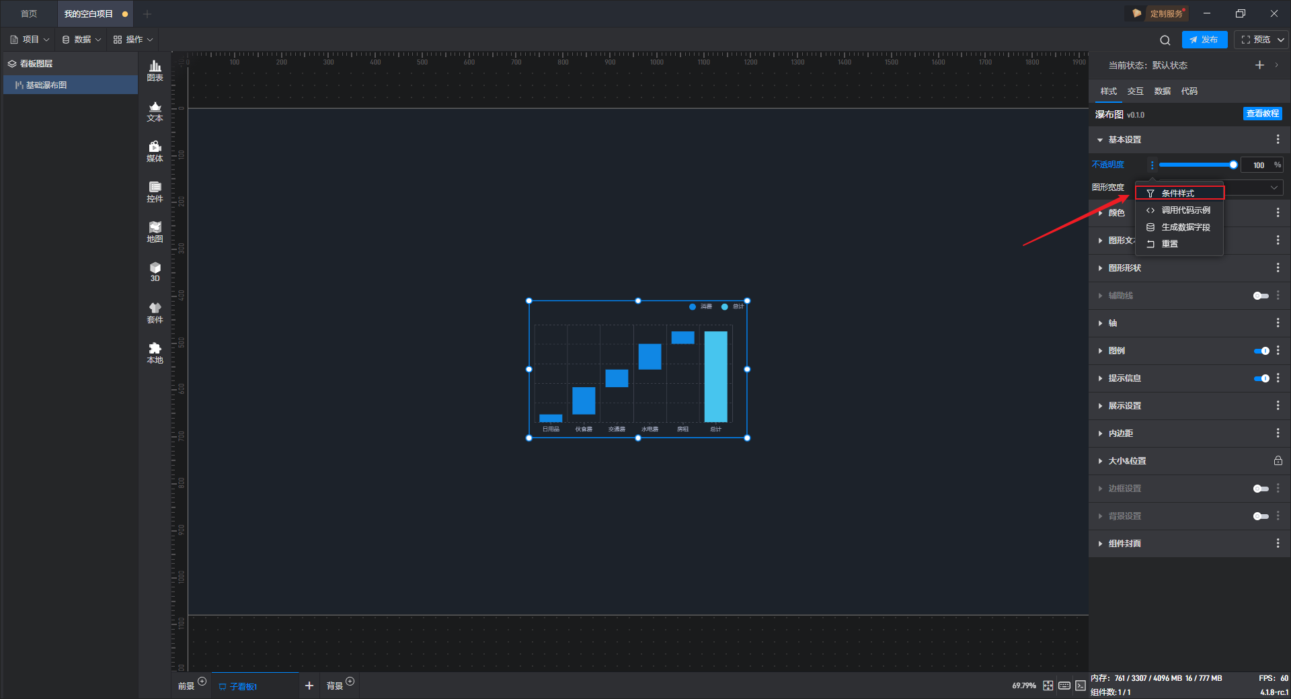The height and width of the screenshot is (699, 1291).
Task: Toggle the 背景设置 background switch
Action: coord(1261,516)
